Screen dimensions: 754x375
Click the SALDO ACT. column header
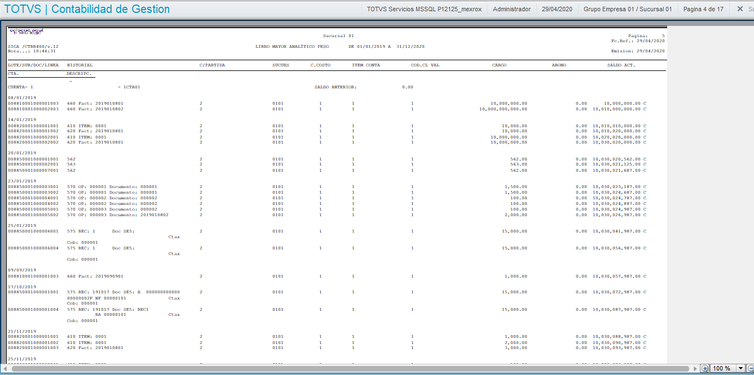[x=621, y=65]
